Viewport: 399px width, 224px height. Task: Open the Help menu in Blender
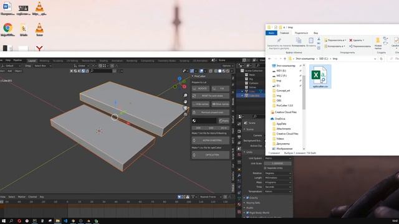click(x=8, y=60)
